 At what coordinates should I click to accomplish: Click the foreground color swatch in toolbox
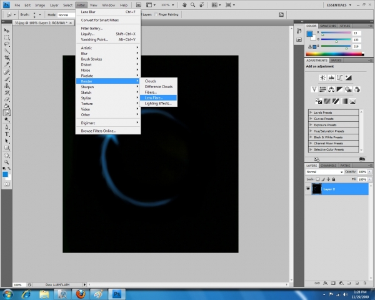click(5, 174)
